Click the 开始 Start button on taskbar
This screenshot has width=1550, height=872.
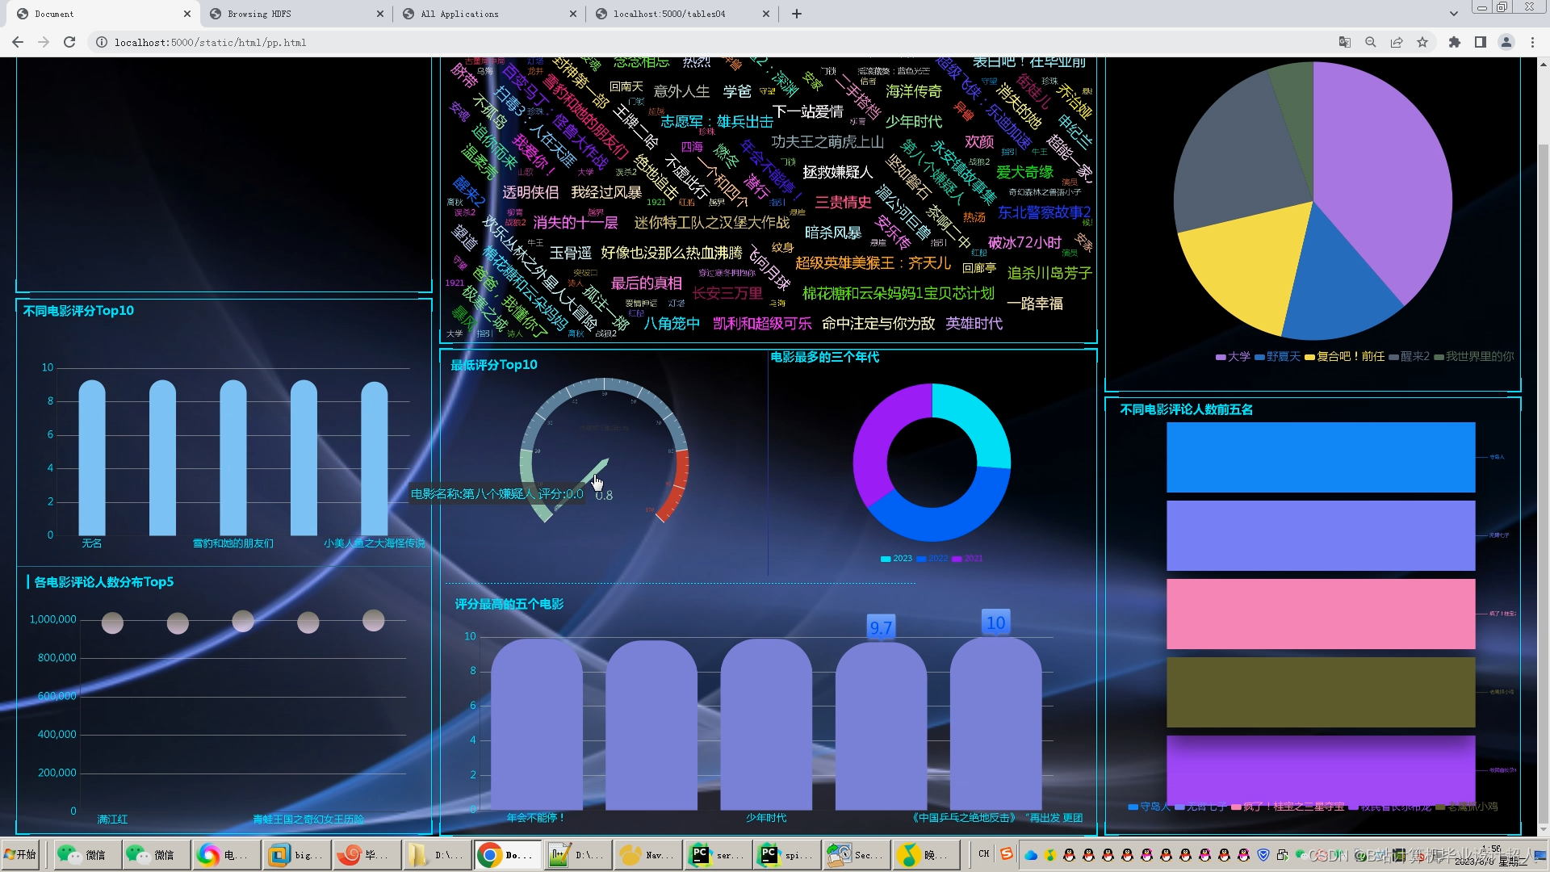click(x=21, y=854)
